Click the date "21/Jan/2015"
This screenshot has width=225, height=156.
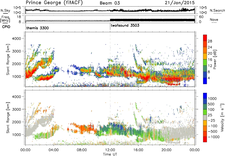pos(180,3)
